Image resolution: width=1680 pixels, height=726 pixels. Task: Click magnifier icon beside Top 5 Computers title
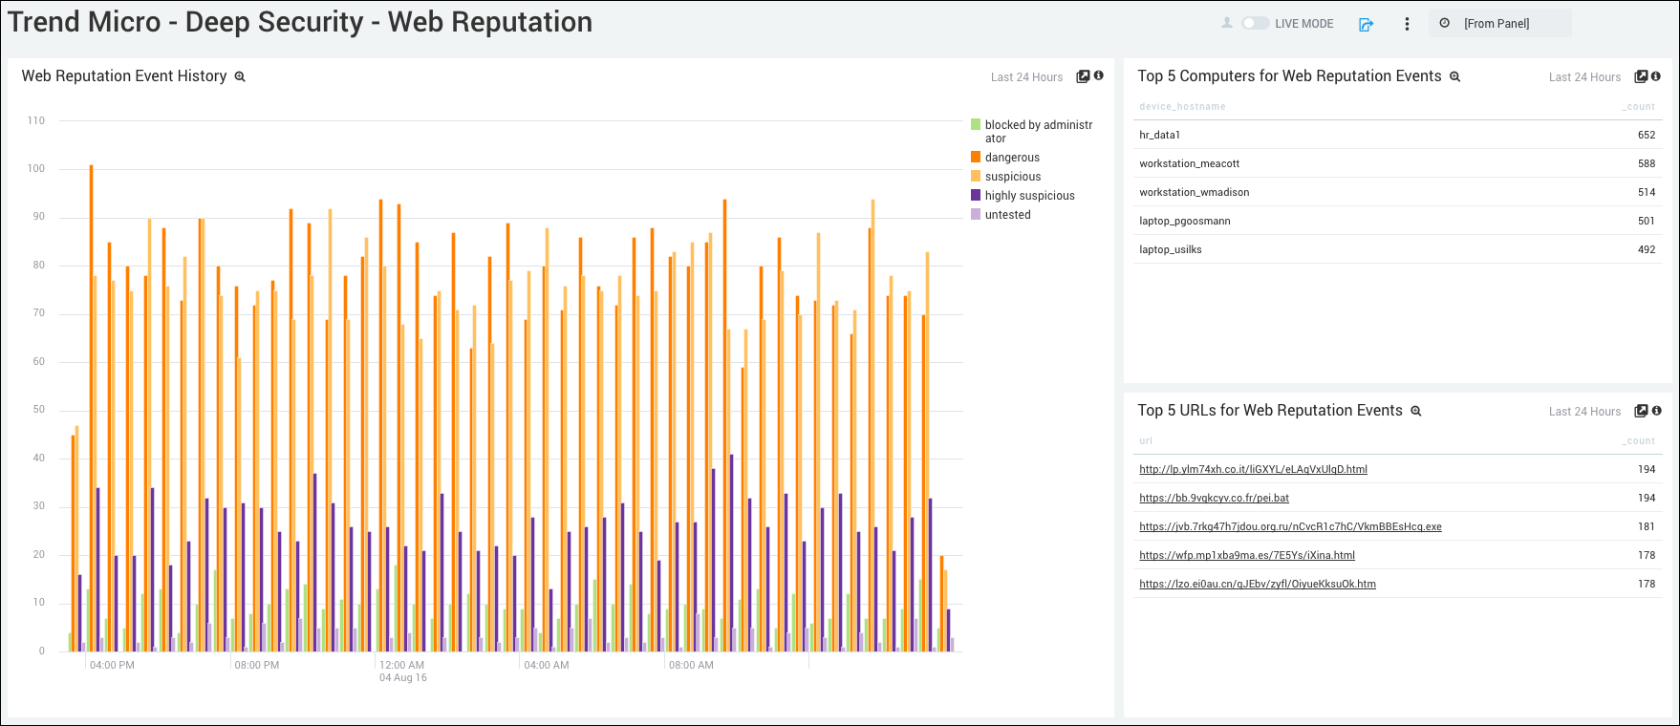pos(1454,76)
